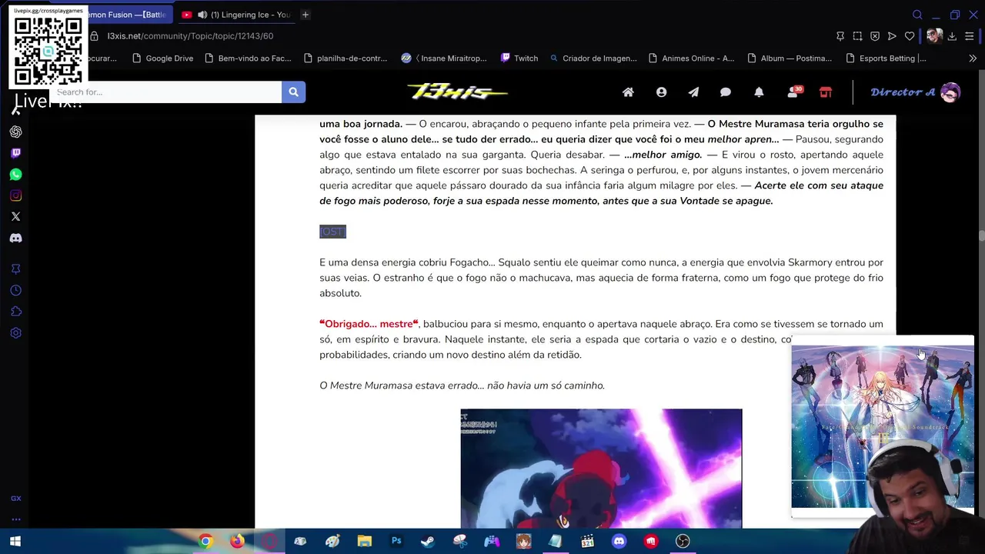Open 'Album — Postima...' bookmark

point(789,58)
